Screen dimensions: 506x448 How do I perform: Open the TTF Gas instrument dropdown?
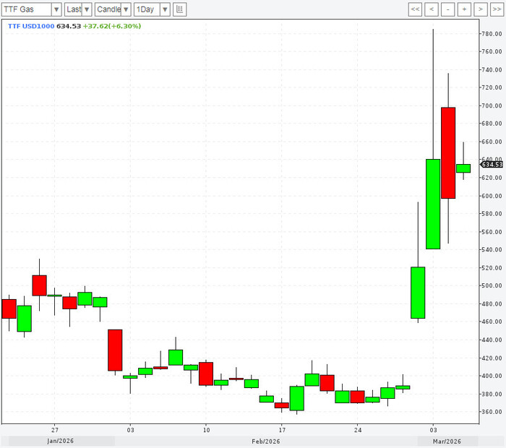(x=32, y=9)
